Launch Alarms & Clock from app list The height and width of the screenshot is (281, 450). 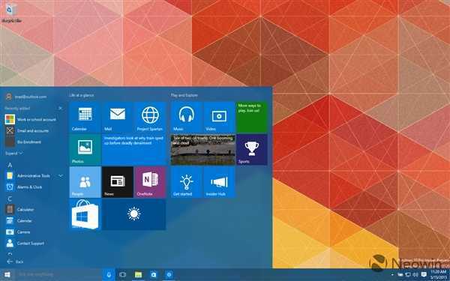[x=24, y=187]
